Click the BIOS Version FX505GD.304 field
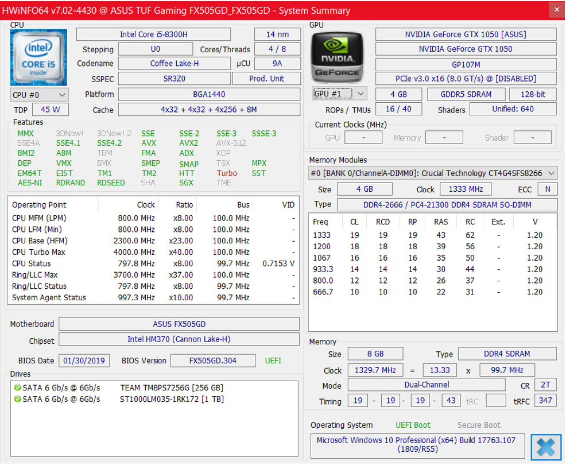Screen dimensions: 566x465 (213, 361)
